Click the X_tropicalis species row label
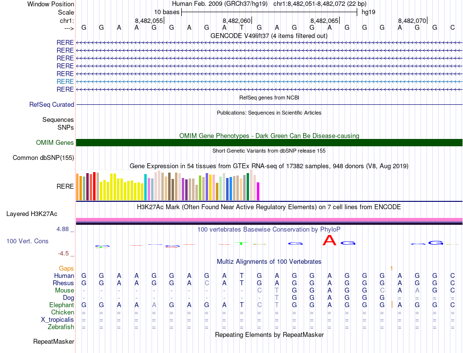This screenshot has width=463, height=353. coord(58,319)
